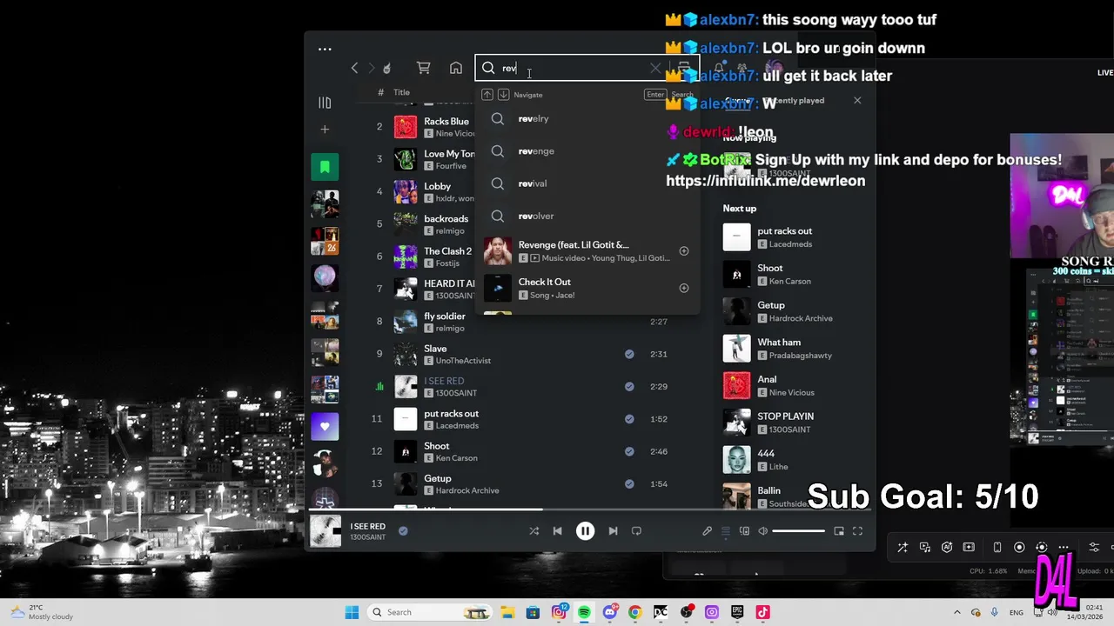Play Lobby in the track list

[x=406, y=191]
